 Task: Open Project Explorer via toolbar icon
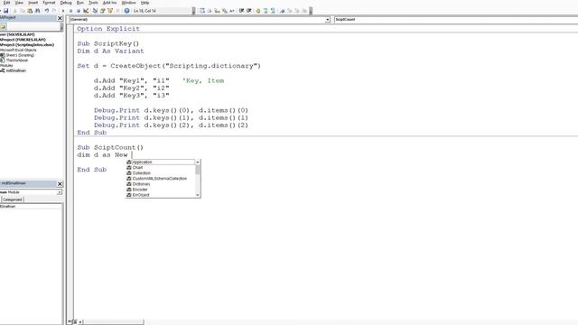(95, 11)
